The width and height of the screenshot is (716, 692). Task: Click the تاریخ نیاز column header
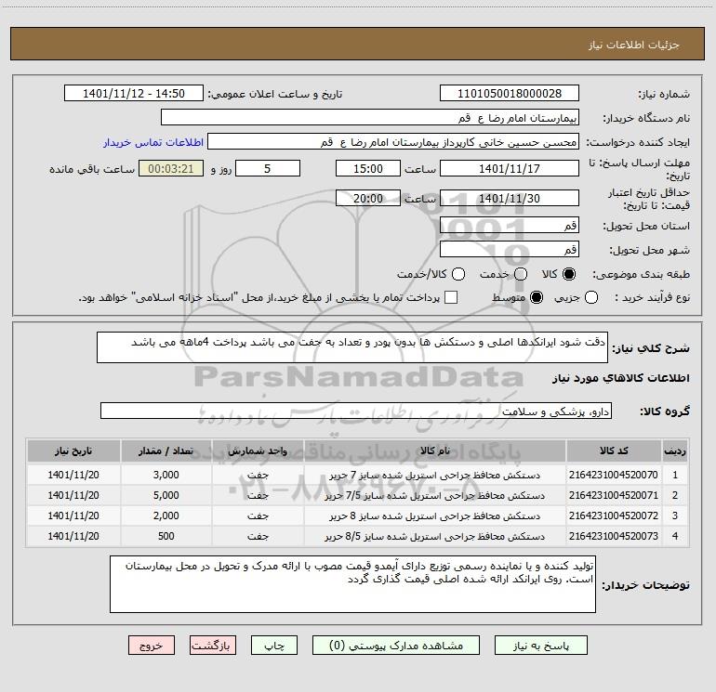point(73,451)
